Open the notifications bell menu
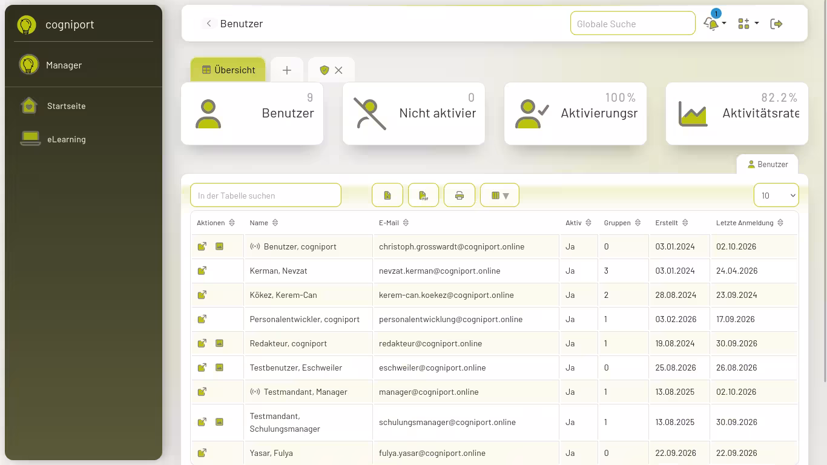The width and height of the screenshot is (827, 465). pyautogui.click(x=715, y=24)
